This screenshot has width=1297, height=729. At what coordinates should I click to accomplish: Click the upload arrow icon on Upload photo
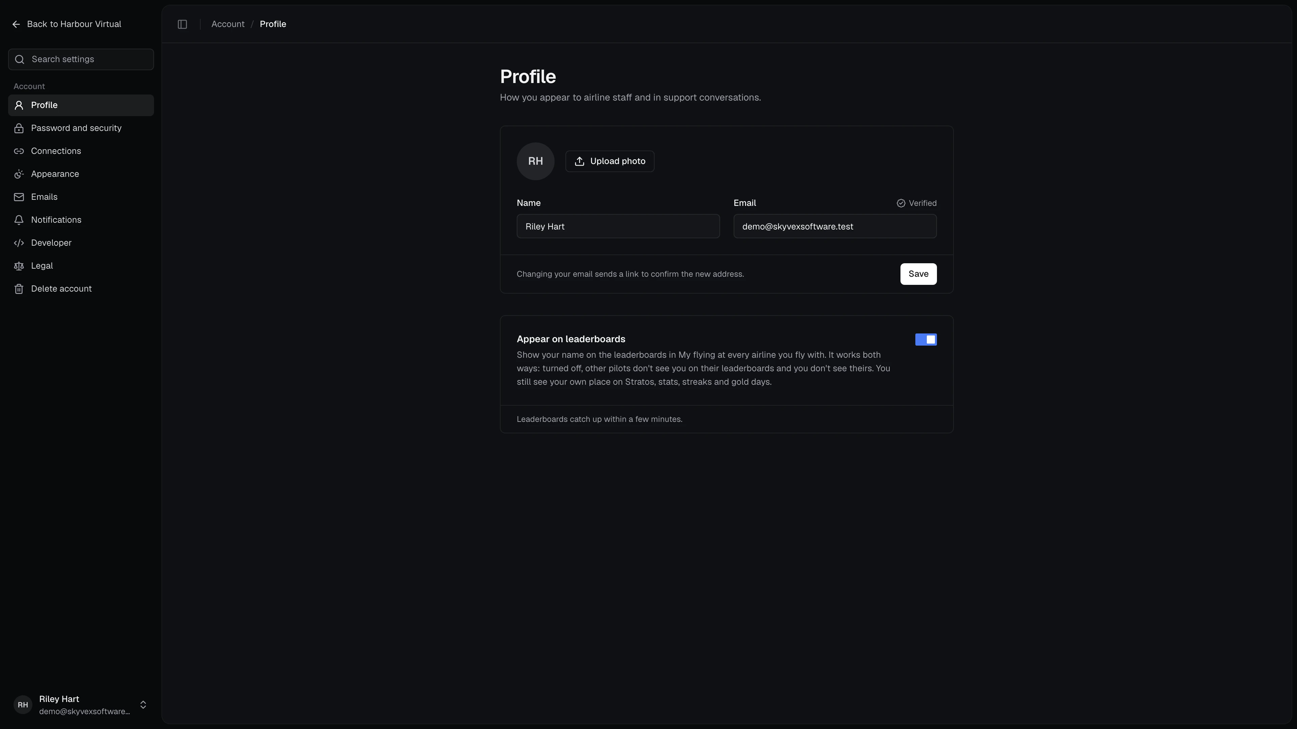coord(580,161)
